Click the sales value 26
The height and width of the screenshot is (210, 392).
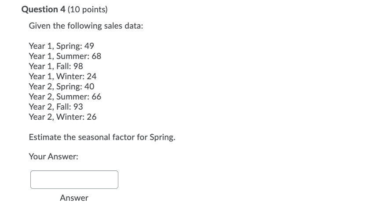coord(92,117)
